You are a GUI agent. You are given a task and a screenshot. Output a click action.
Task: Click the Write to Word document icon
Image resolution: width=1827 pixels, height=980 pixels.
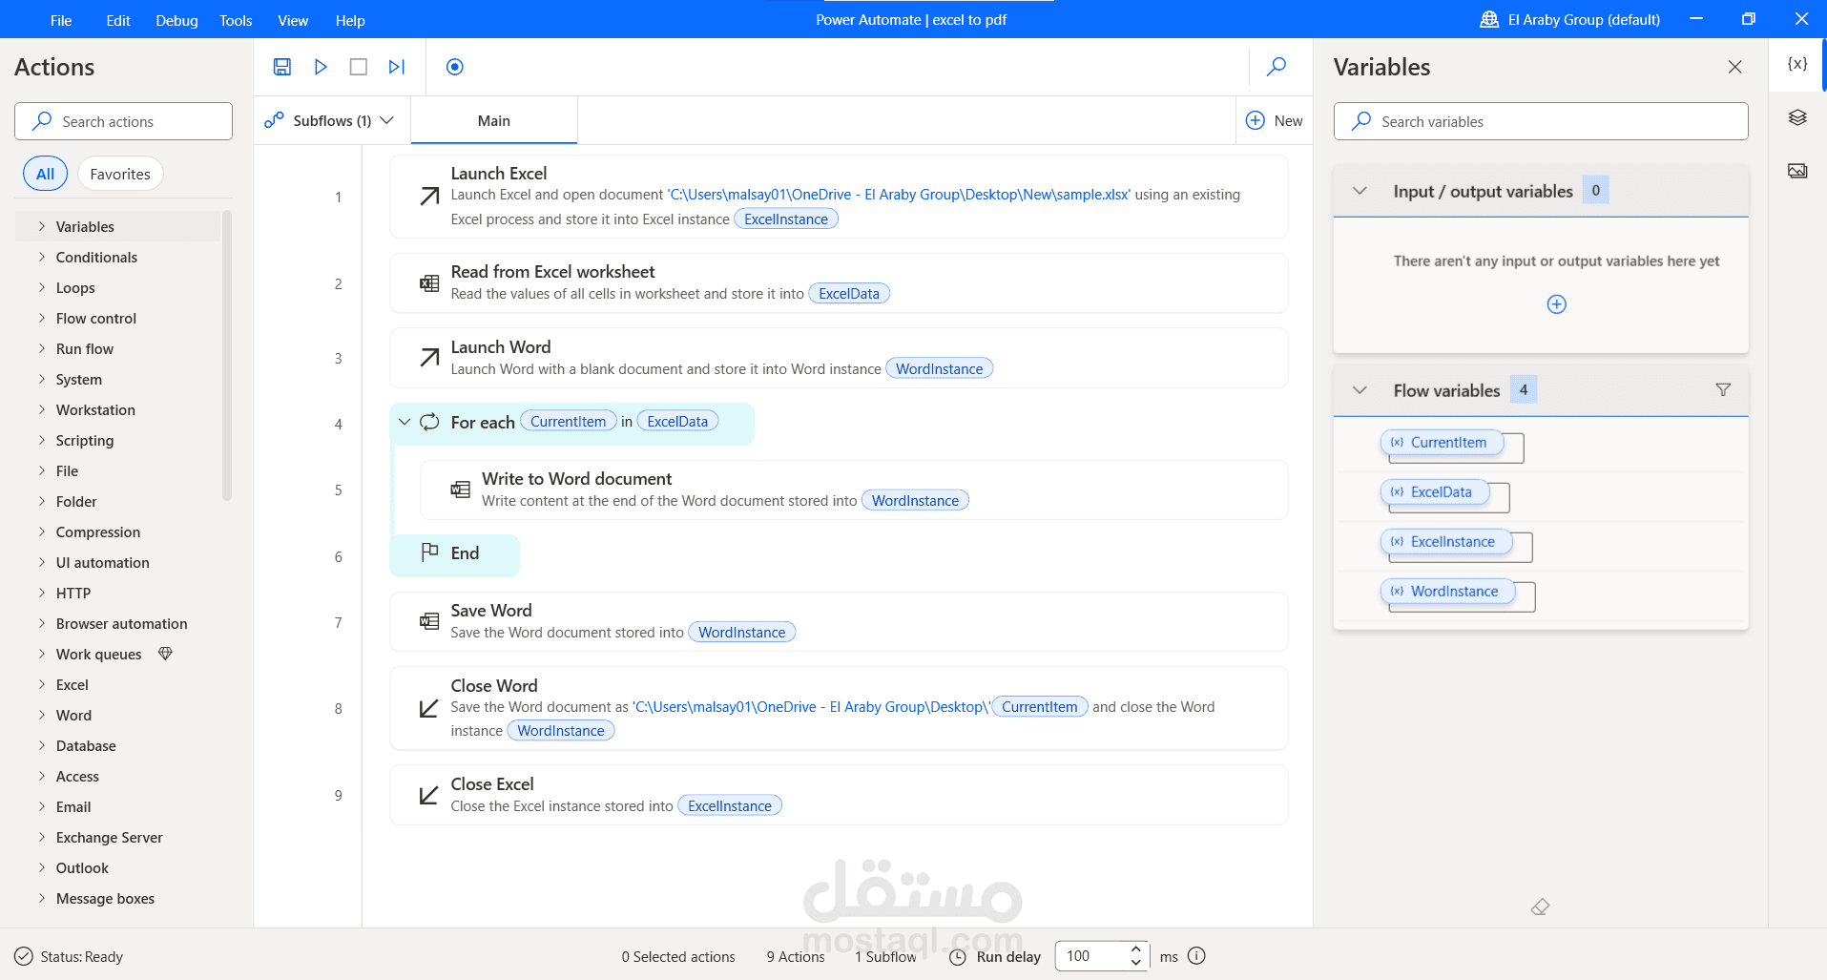point(460,490)
